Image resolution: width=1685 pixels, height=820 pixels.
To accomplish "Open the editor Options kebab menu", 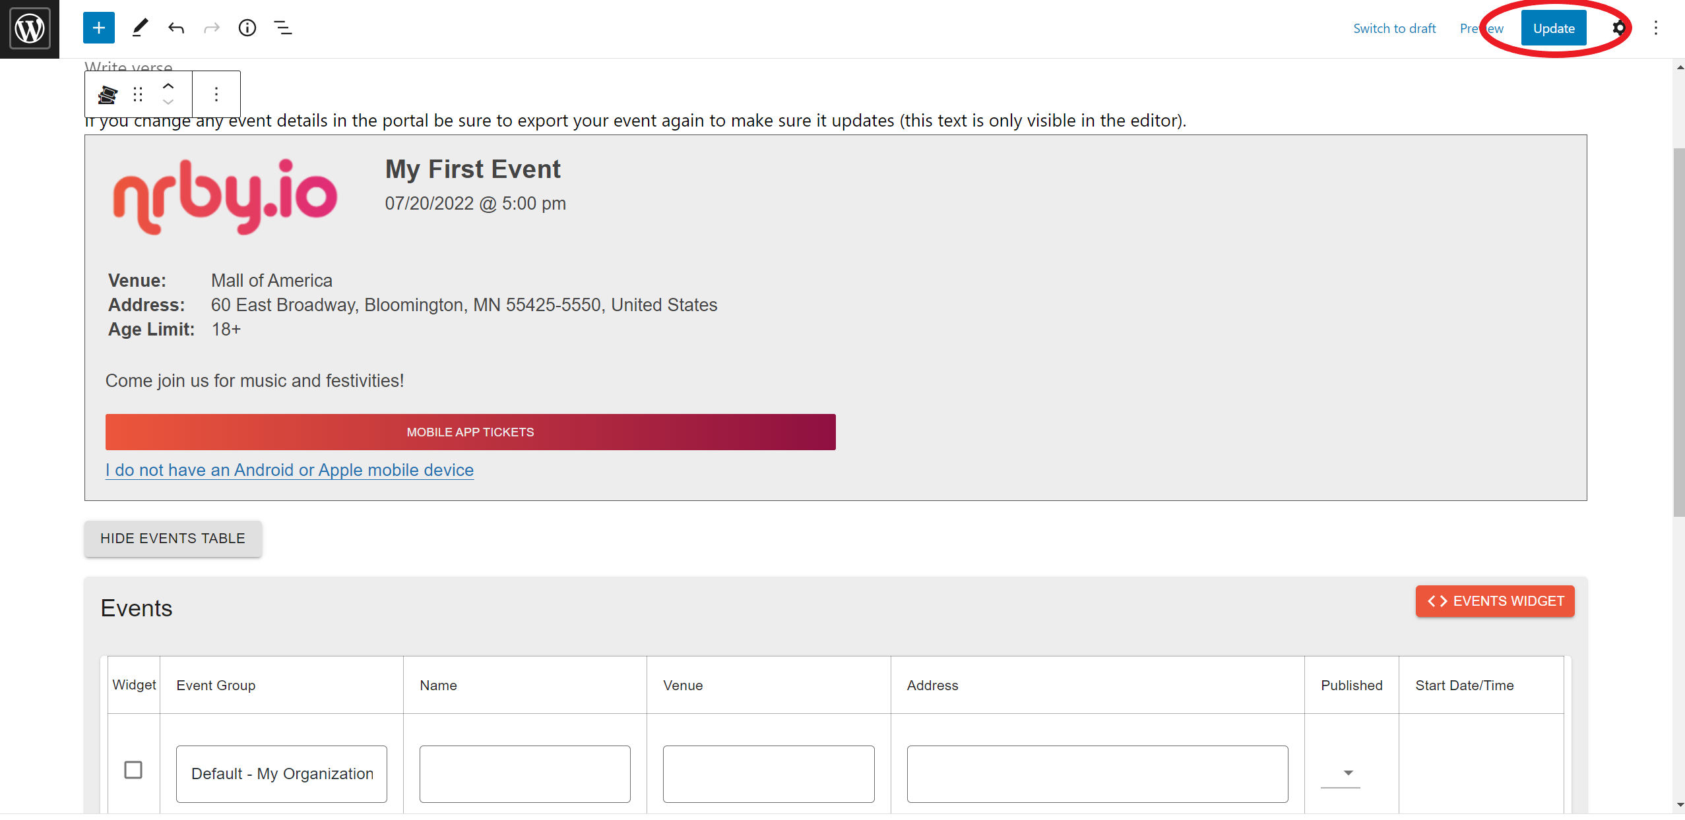I will [1656, 28].
